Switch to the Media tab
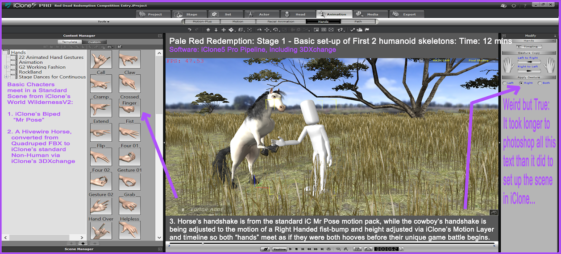Image resolution: width=561 pixels, height=254 pixels. [371, 14]
